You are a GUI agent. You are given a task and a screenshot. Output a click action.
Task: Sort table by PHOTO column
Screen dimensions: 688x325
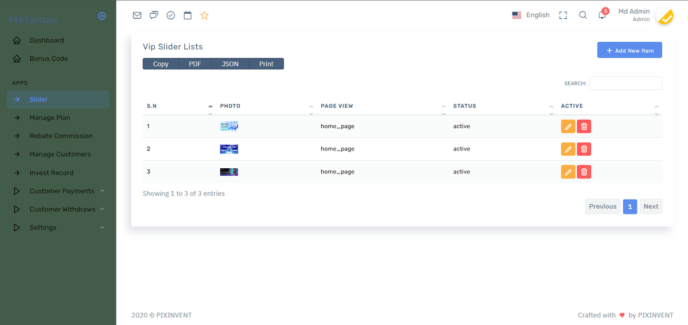(x=266, y=106)
